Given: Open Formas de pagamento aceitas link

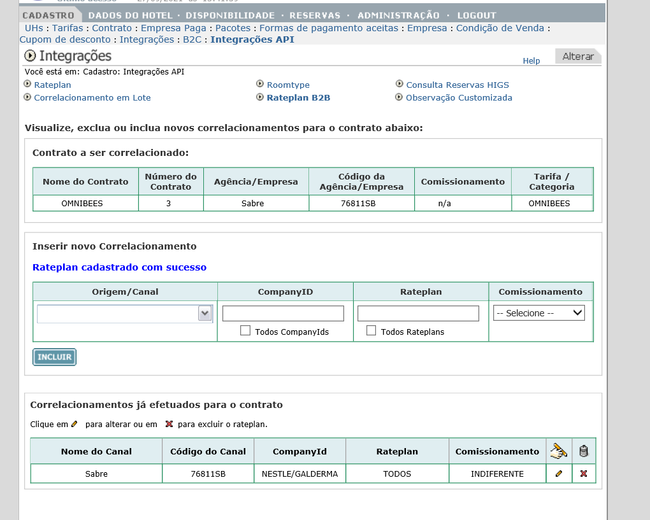Looking at the screenshot, I should [x=329, y=28].
